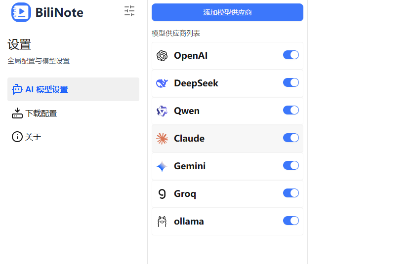This screenshot has width=416, height=264.
Task: Click the BiliNote title text
Action: [x=59, y=12]
